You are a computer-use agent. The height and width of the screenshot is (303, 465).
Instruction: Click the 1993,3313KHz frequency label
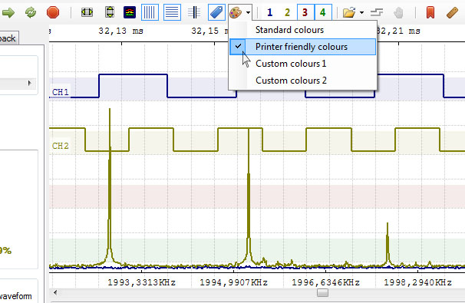(141, 282)
